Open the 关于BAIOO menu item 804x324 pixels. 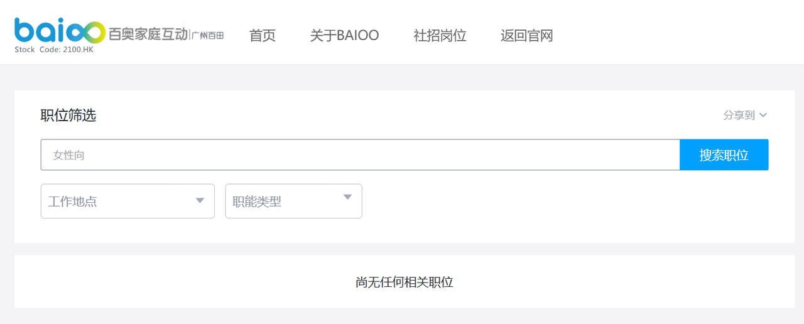[344, 35]
